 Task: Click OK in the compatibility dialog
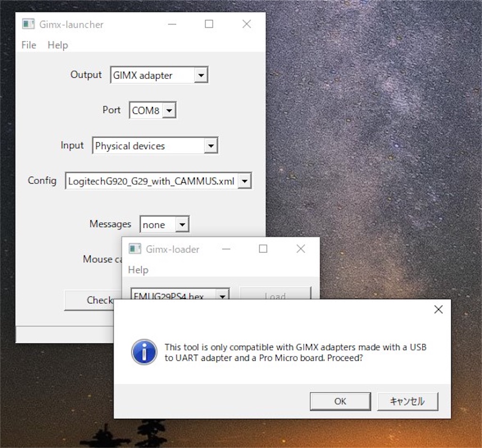(340, 401)
